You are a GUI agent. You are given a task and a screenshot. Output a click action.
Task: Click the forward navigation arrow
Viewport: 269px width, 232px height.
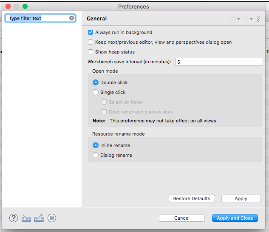coord(246,19)
